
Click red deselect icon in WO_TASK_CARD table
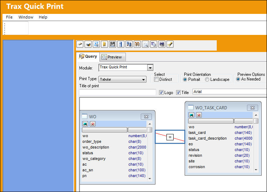click(199, 115)
